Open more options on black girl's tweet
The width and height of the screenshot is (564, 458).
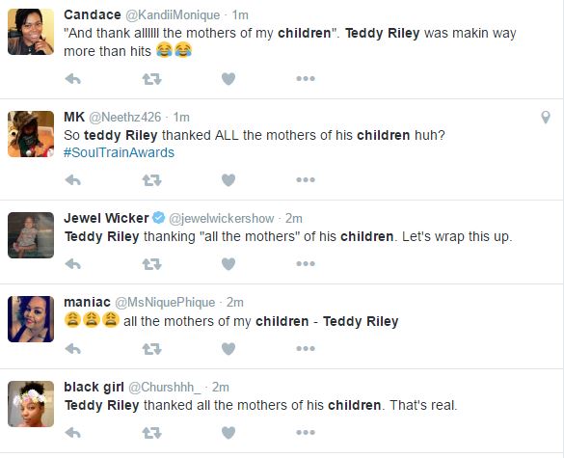306,432
